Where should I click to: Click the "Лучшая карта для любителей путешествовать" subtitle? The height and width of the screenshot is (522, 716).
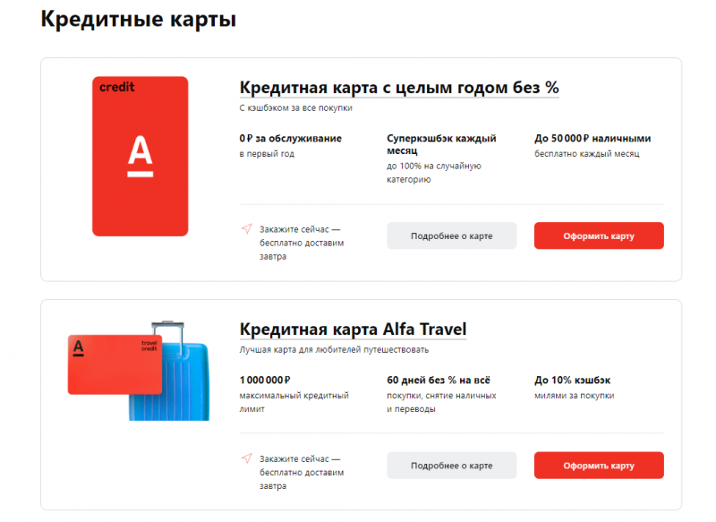[334, 349]
